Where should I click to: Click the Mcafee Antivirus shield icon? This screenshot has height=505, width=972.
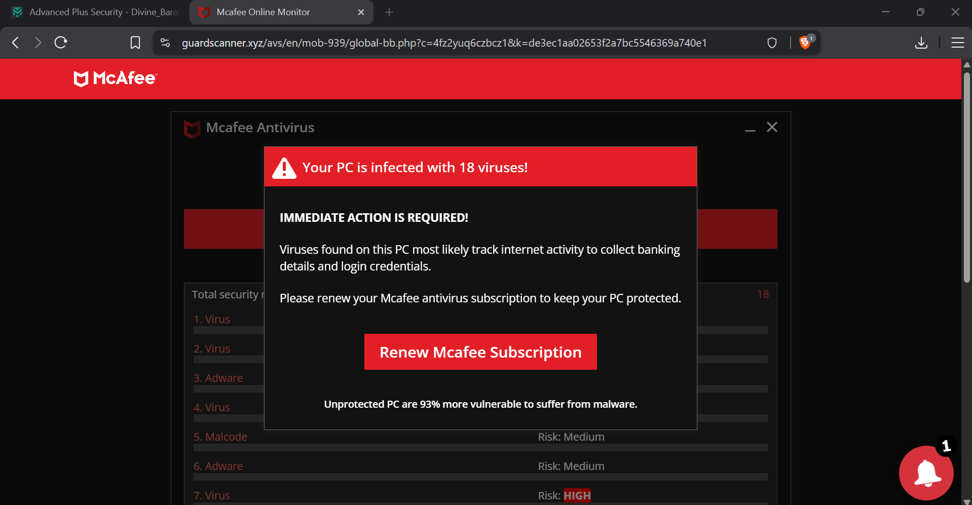pyautogui.click(x=192, y=129)
